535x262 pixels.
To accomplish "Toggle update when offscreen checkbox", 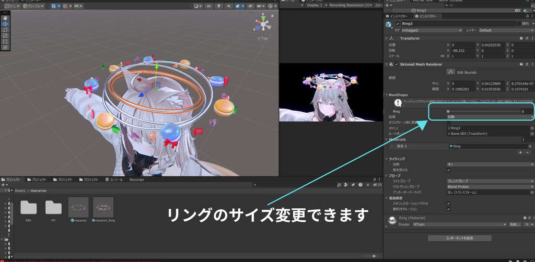I will coord(449,122).
